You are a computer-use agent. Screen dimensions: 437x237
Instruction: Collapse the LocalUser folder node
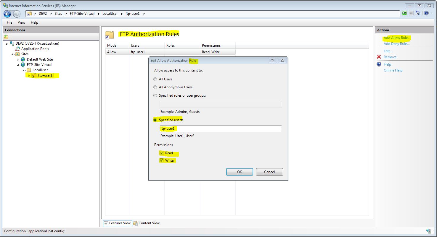23,70
